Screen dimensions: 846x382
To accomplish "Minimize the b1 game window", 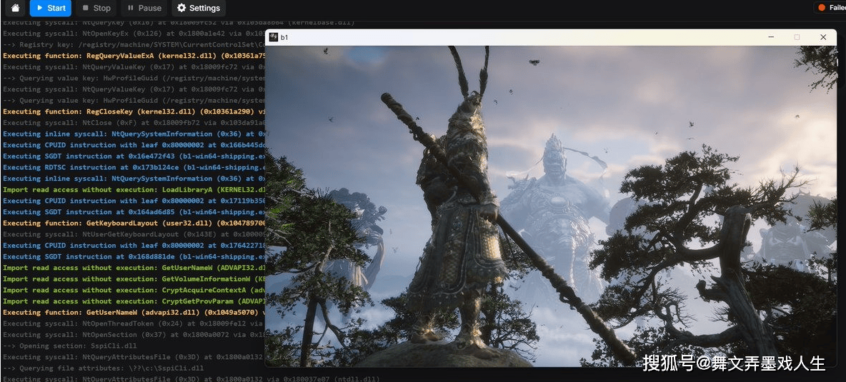I will [x=771, y=37].
